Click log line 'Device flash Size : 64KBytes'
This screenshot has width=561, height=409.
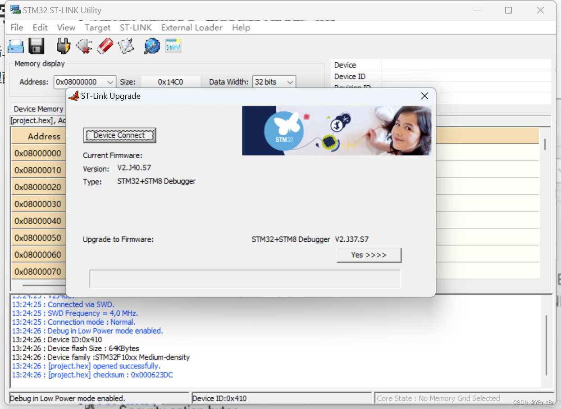[75, 349]
